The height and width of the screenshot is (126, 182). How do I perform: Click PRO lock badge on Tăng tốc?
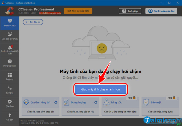[131, 98]
